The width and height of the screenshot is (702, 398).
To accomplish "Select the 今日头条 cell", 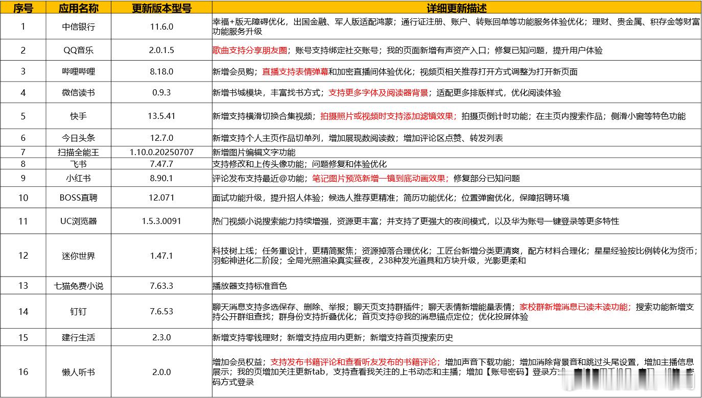I will tap(78, 138).
